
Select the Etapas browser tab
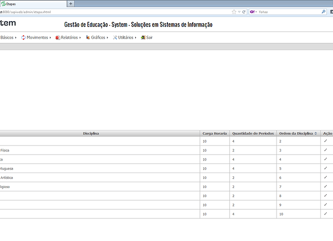tap(33, 4)
